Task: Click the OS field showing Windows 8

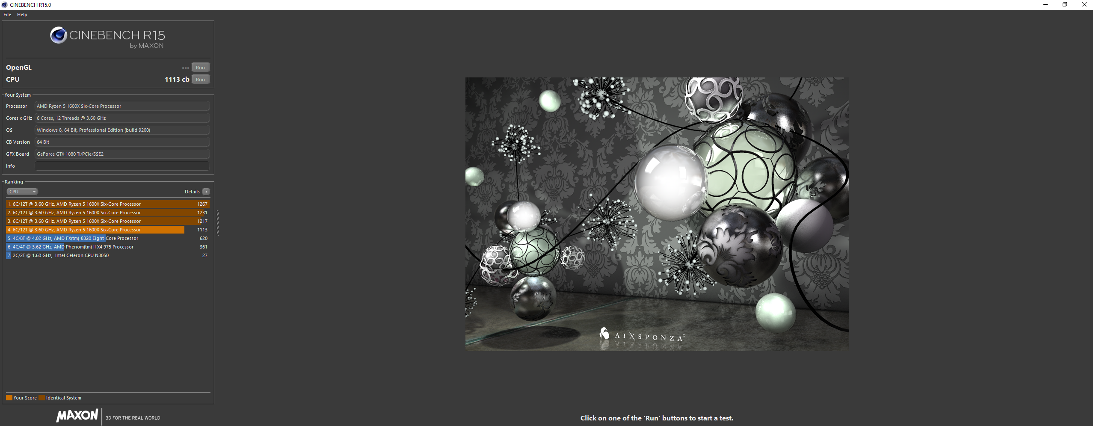Action: (122, 130)
